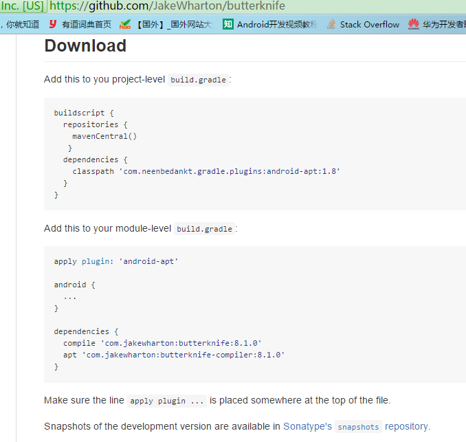466x442 pixels.
Task: Click the mavenCentral() line in code
Action: tap(104, 136)
